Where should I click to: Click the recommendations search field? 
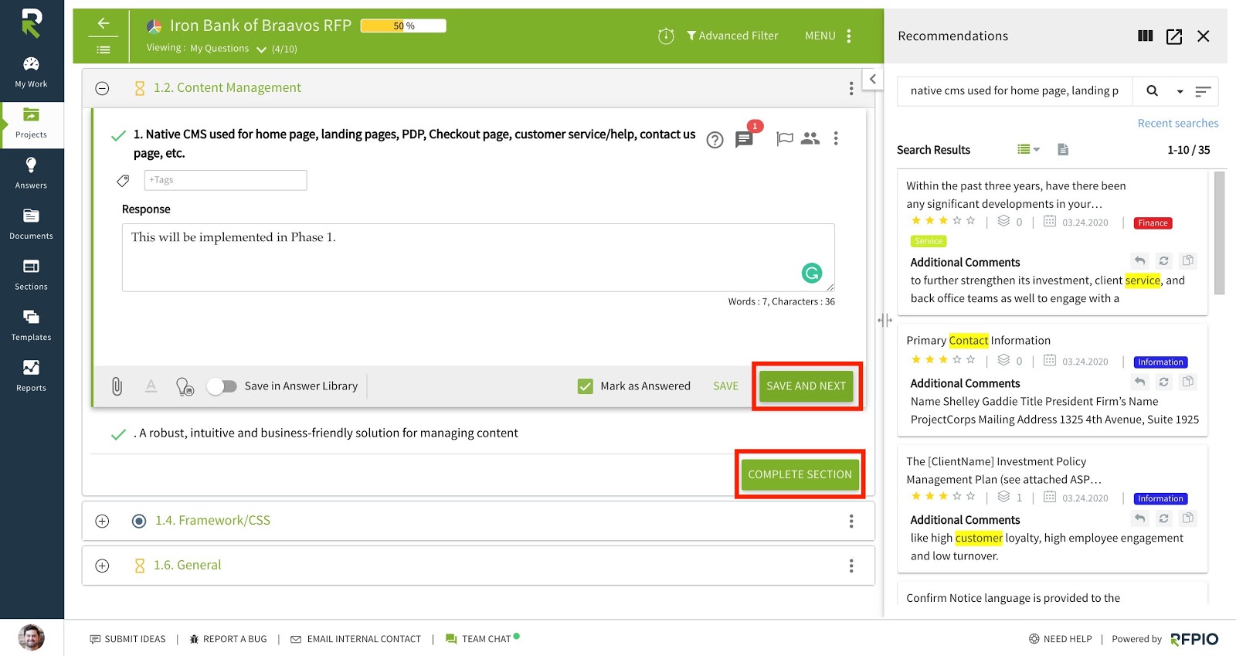click(1015, 91)
